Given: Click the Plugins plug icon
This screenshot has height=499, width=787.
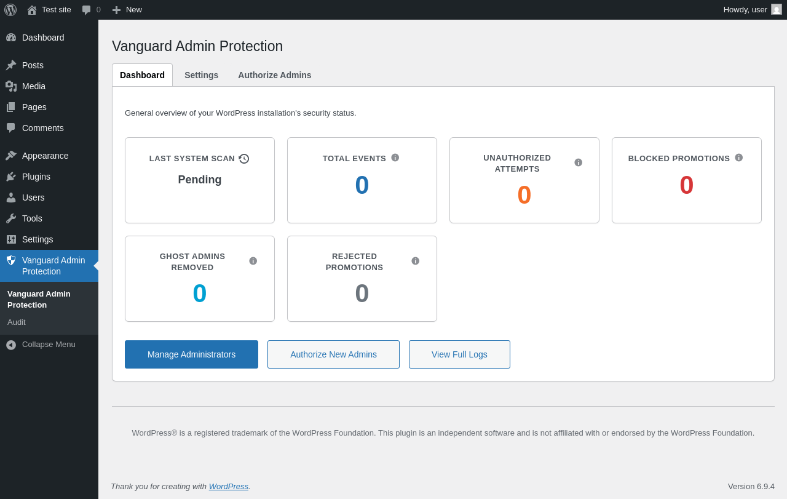Looking at the screenshot, I should (x=11, y=177).
